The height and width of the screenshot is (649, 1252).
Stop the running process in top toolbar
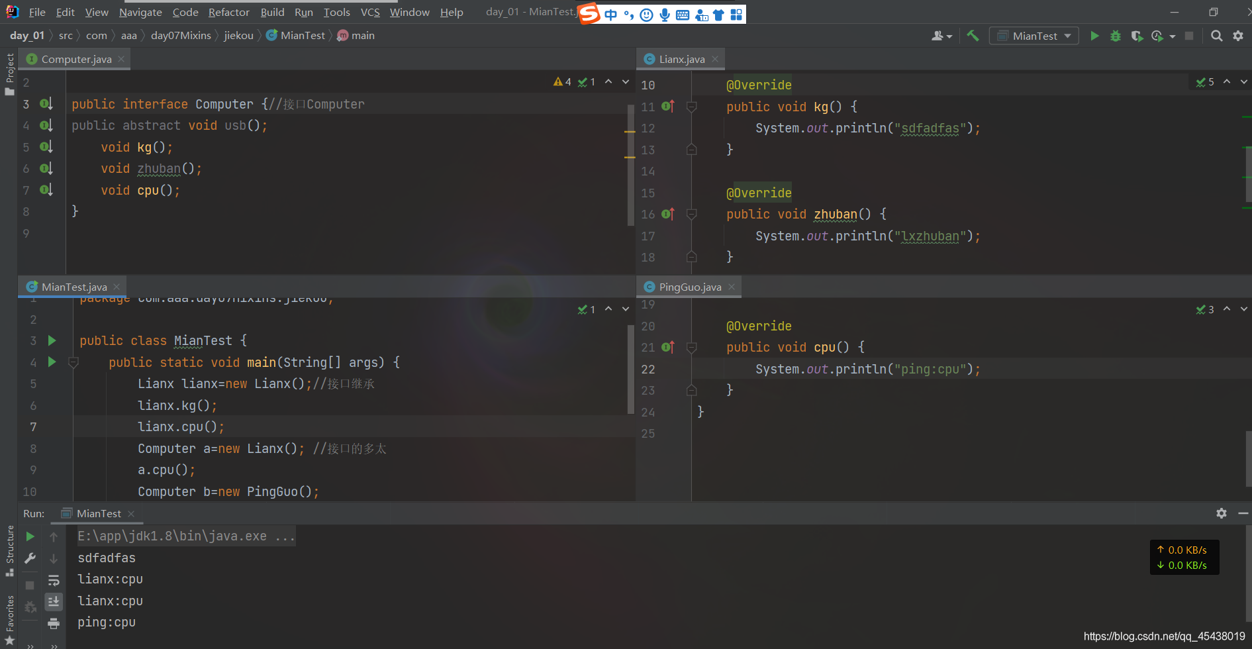pyautogui.click(x=1189, y=36)
